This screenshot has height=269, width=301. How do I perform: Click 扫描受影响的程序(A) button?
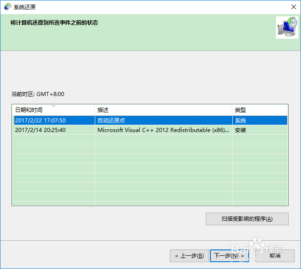(x=247, y=219)
